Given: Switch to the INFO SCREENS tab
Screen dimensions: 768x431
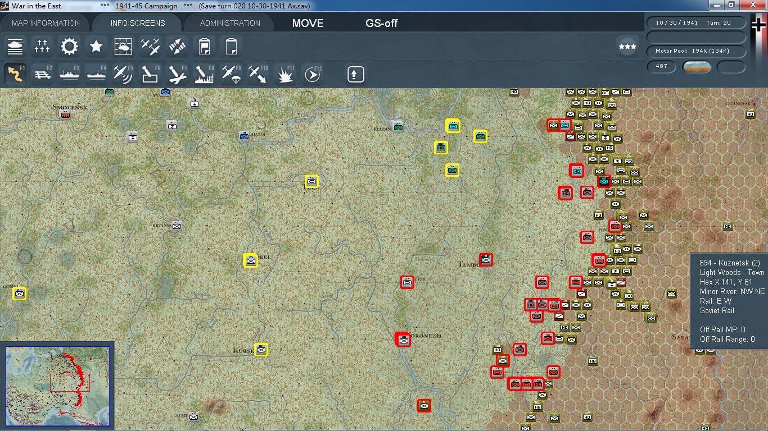Looking at the screenshot, I should (138, 23).
